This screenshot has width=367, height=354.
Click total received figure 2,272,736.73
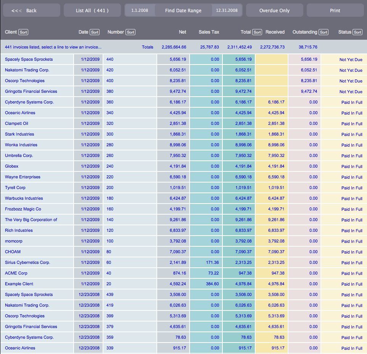272,47
